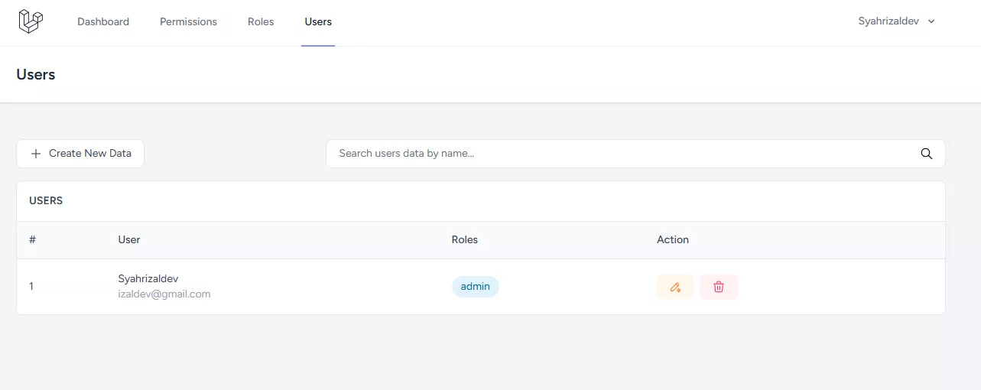
Task: Click the red trash delete icon
Action: pos(719,287)
